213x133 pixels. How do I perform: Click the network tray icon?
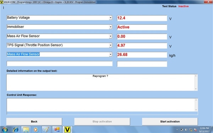(x=191, y=130)
